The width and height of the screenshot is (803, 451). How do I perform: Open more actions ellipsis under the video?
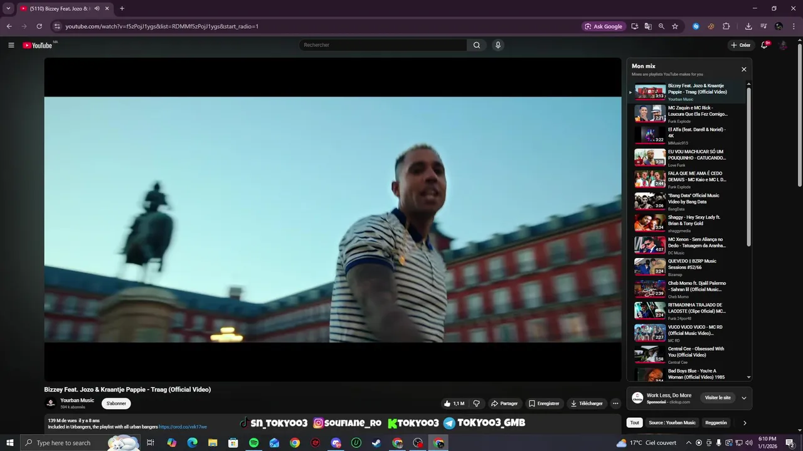coord(615,403)
